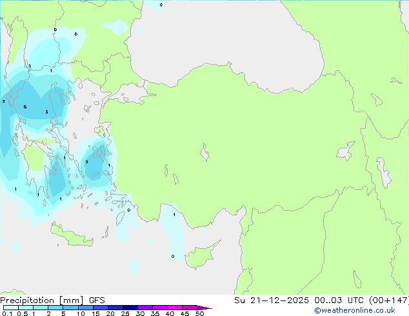Viewport: 409px width, 316px height.
Task: Click the 40–45 mm magenta legend swatch
Action: click(x=175, y=308)
